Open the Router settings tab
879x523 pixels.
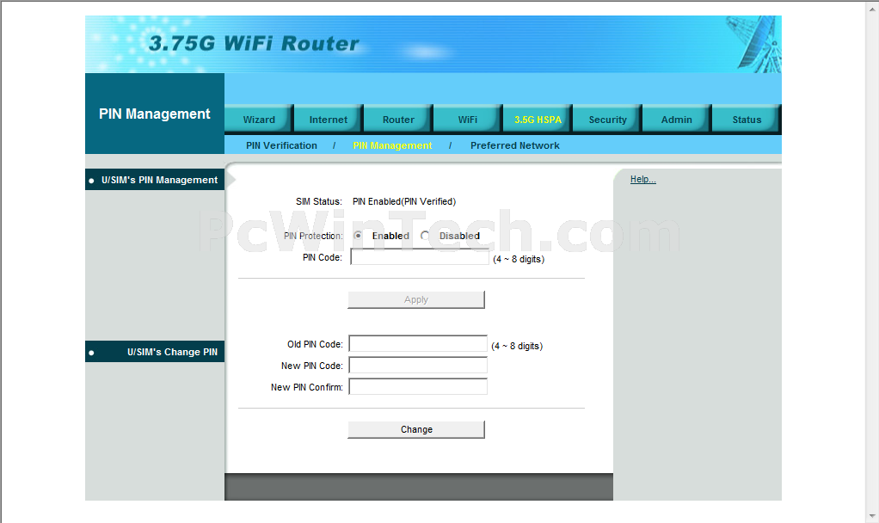tap(398, 120)
